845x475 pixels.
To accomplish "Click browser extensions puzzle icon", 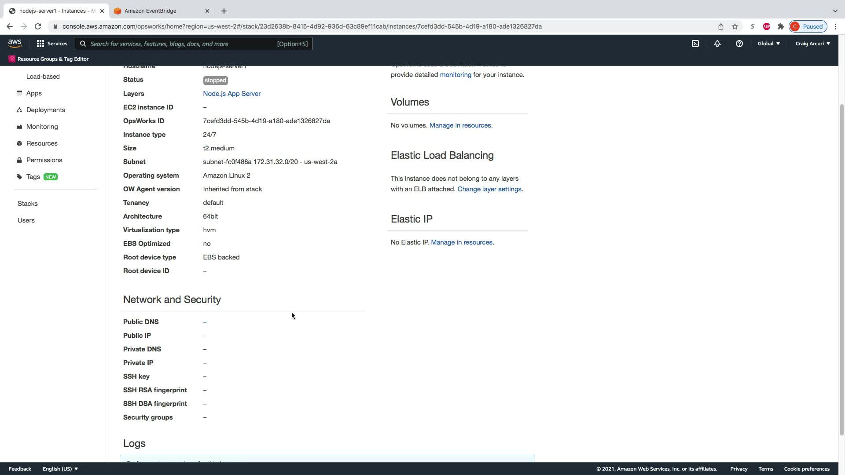I will (x=781, y=26).
